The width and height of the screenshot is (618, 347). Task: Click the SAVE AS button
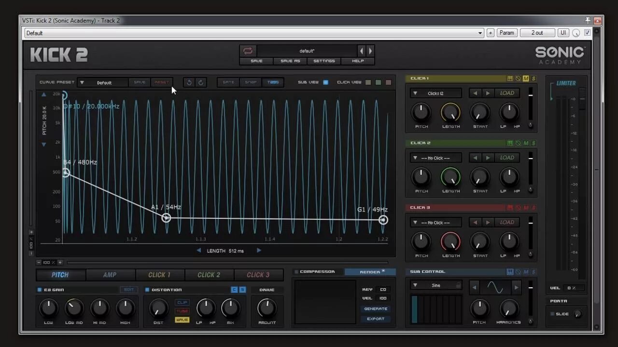290,61
